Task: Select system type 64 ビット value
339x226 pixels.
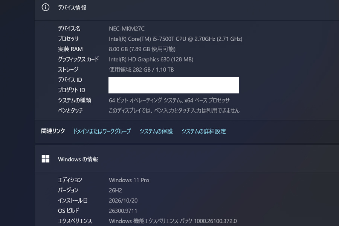Action: pos(169,100)
